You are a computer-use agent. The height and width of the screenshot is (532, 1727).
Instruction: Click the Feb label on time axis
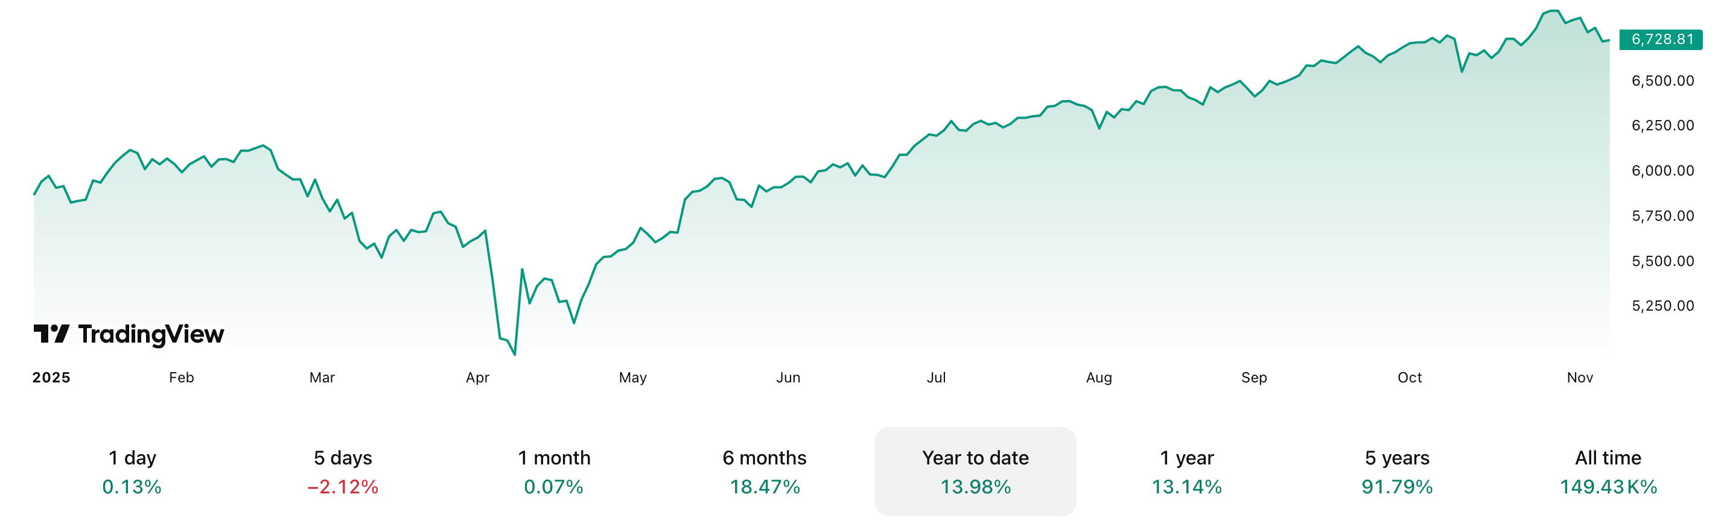(x=181, y=377)
